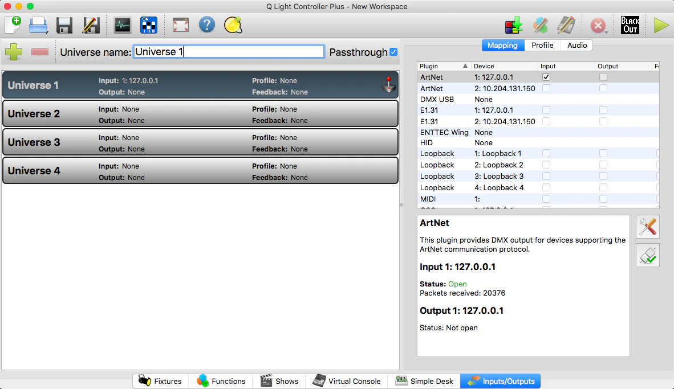This screenshot has width=674, height=389.
Task: Open plugin configuration wrench icon
Action: (647, 227)
